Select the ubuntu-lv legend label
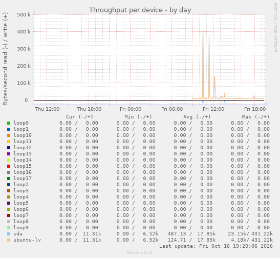The width and height of the screenshot is (280, 258). point(27,240)
